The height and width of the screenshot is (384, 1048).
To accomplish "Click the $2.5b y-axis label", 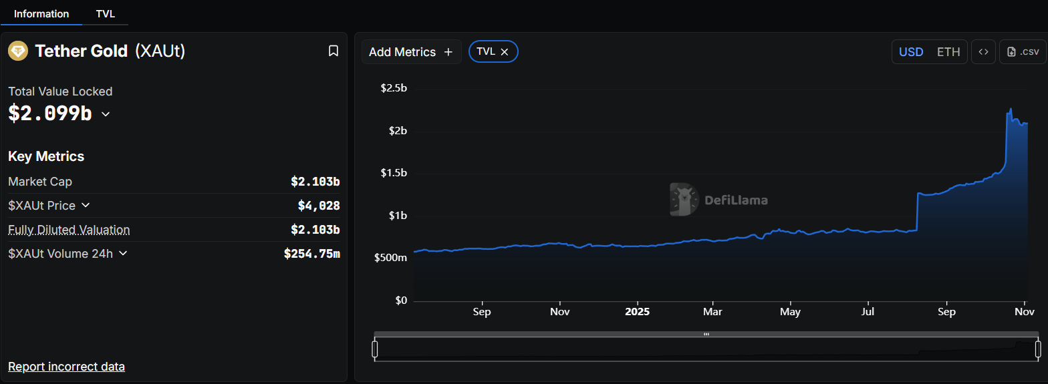I will click(x=394, y=88).
